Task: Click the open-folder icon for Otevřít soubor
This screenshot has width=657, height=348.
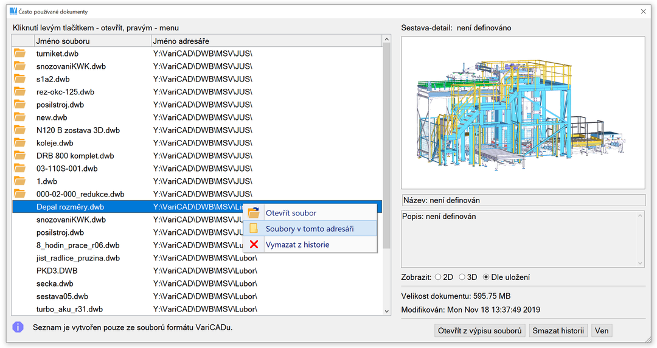Action: point(254,213)
